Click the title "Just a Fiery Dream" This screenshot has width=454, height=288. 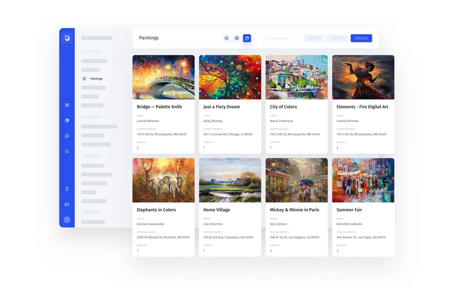pyautogui.click(x=222, y=107)
